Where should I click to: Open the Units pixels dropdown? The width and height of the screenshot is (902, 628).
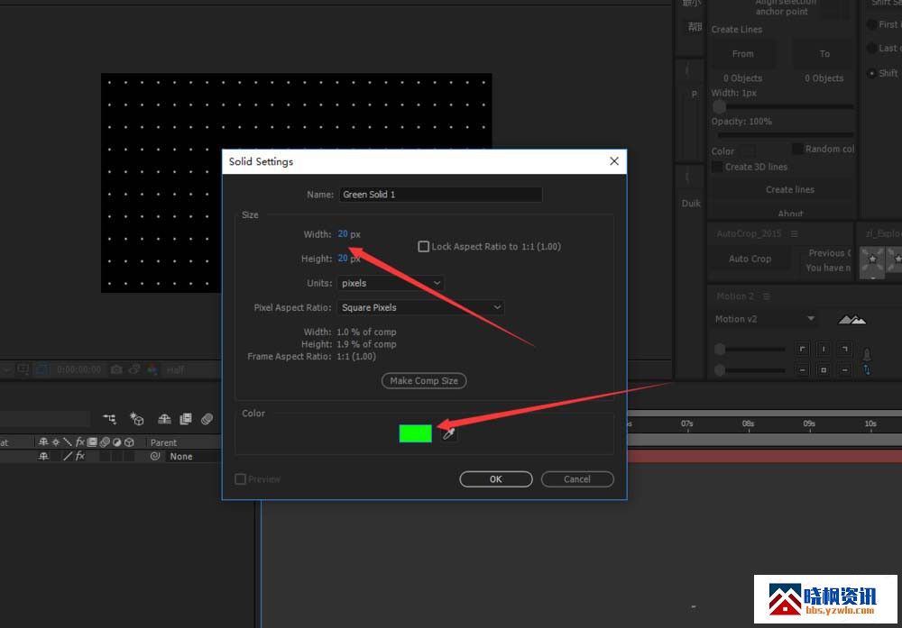[x=391, y=283]
